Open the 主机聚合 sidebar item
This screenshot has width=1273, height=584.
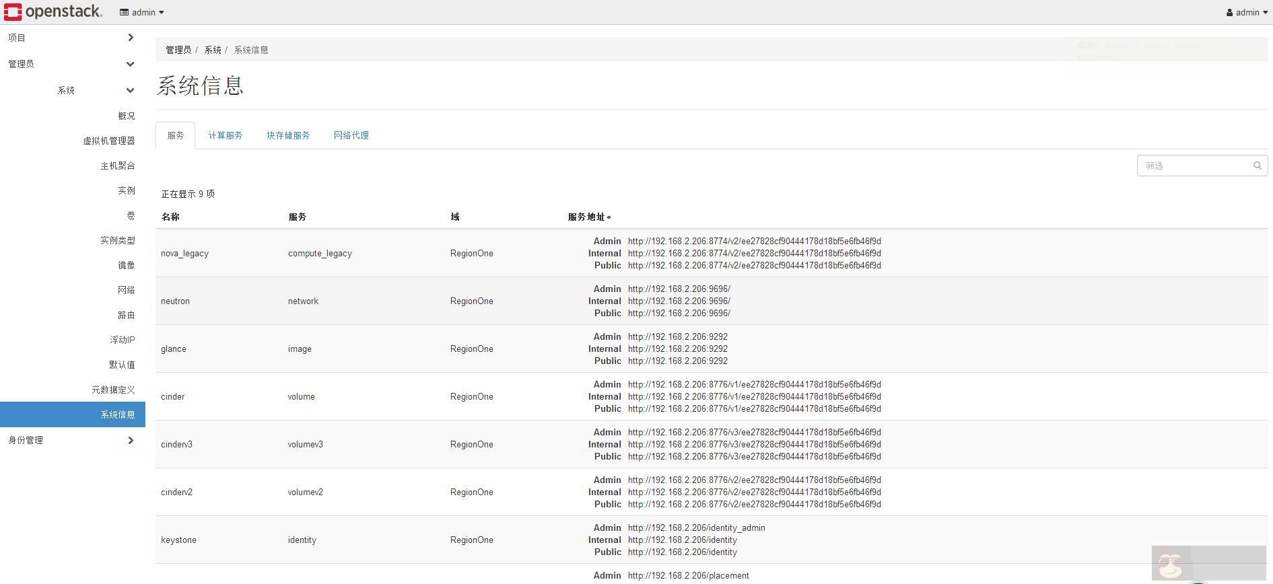(118, 166)
